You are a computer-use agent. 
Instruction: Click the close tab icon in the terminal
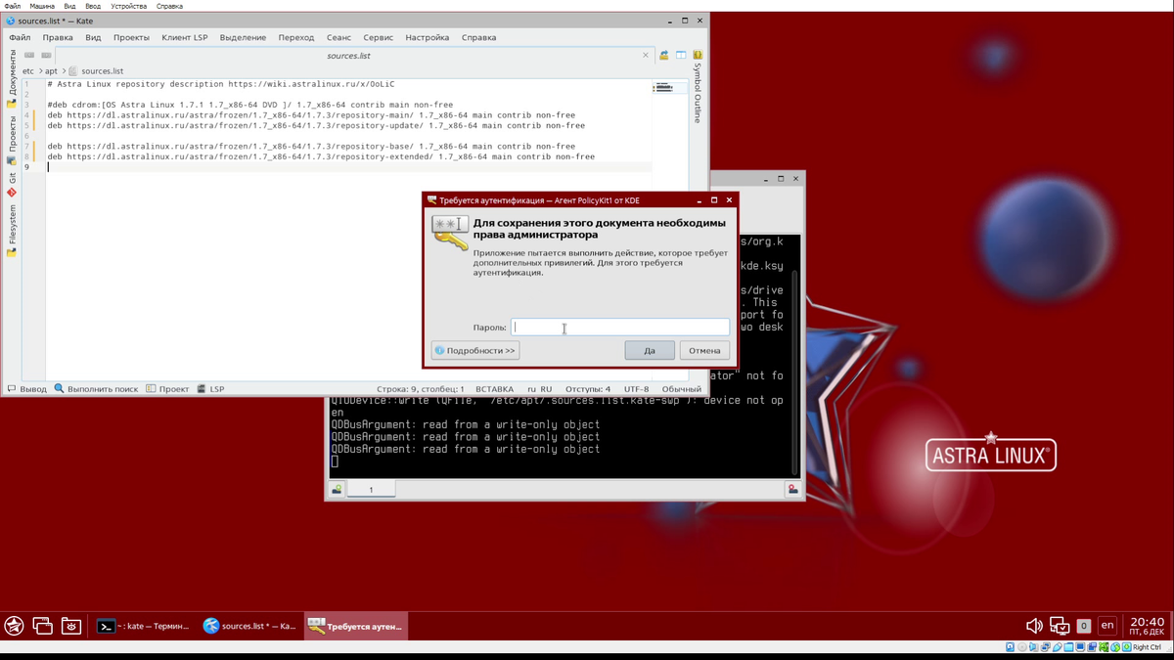pyautogui.click(x=793, y=490)
